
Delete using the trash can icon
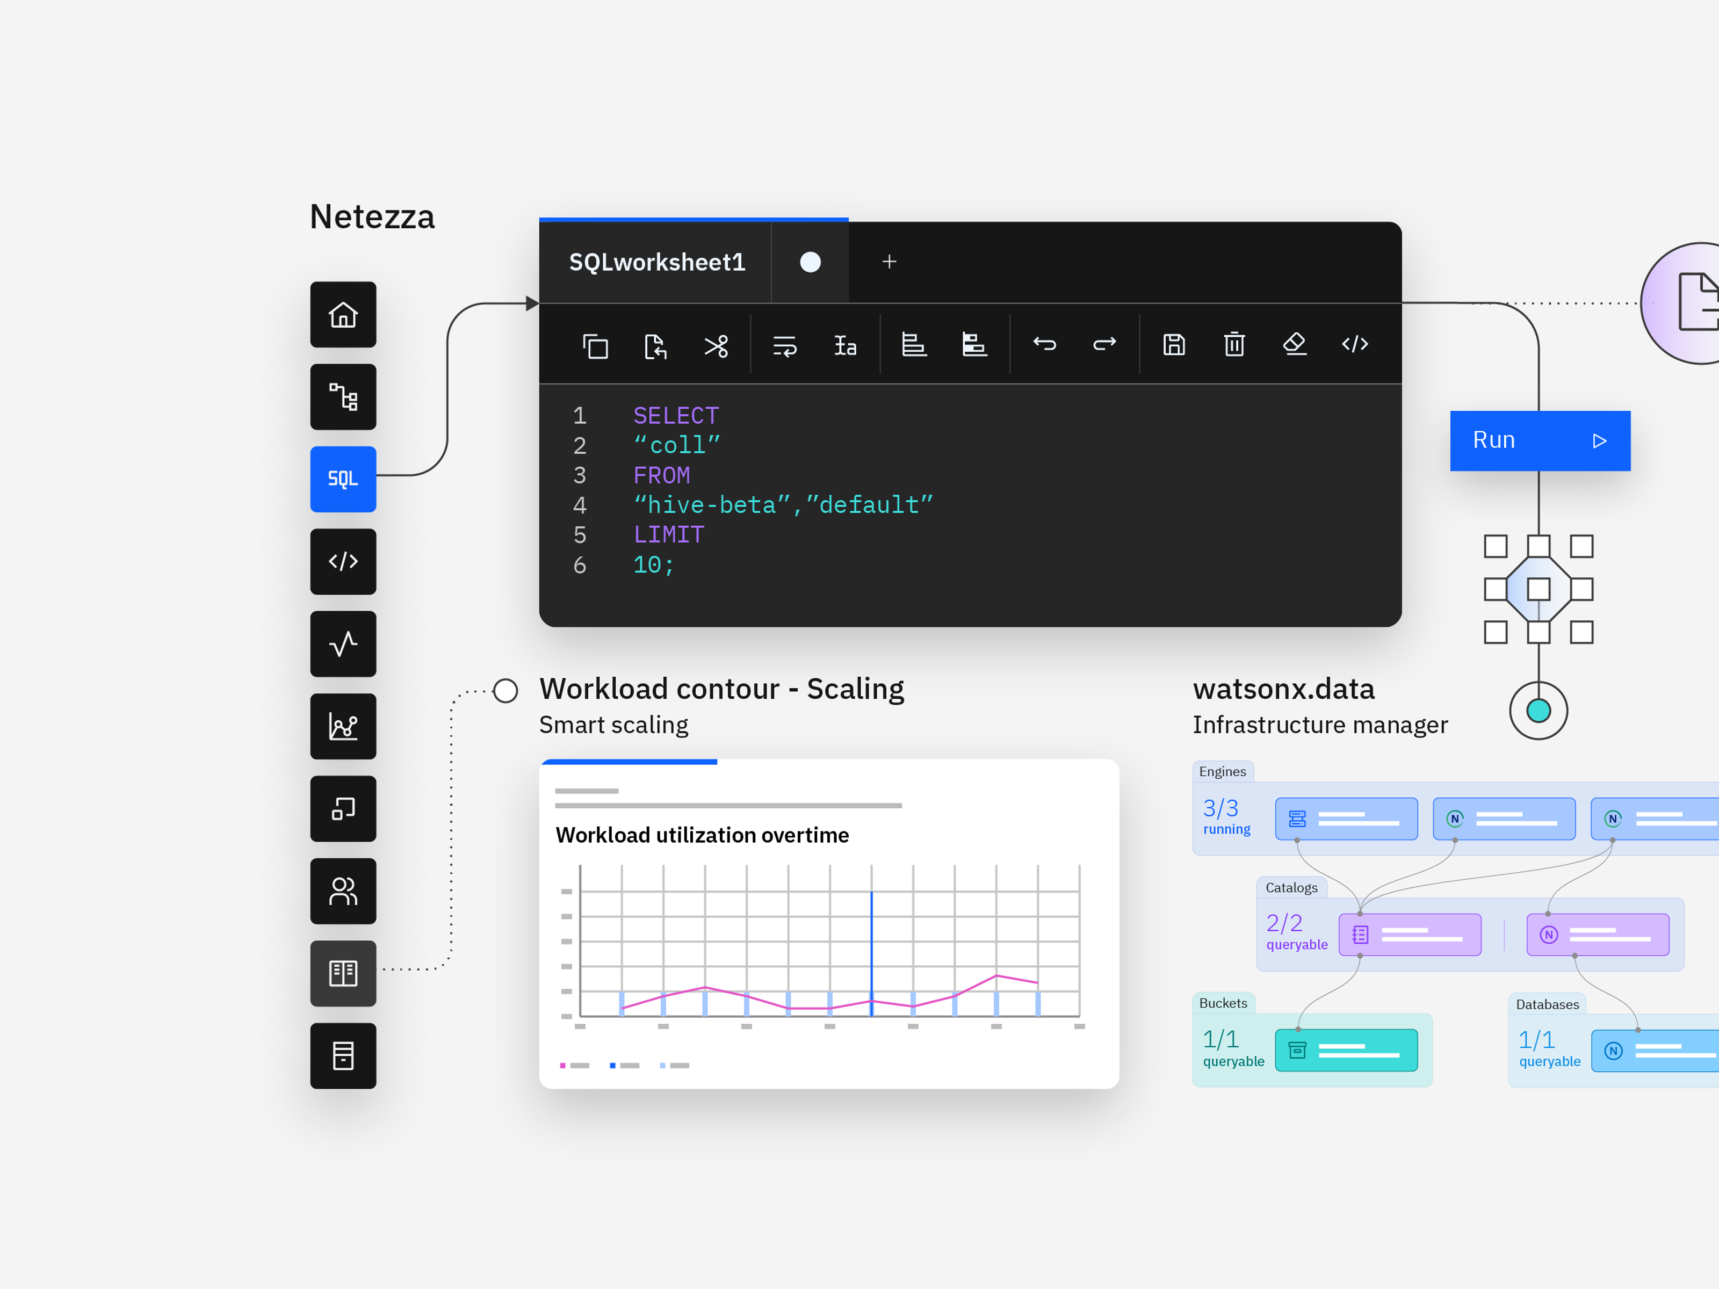coord(1234,344)
